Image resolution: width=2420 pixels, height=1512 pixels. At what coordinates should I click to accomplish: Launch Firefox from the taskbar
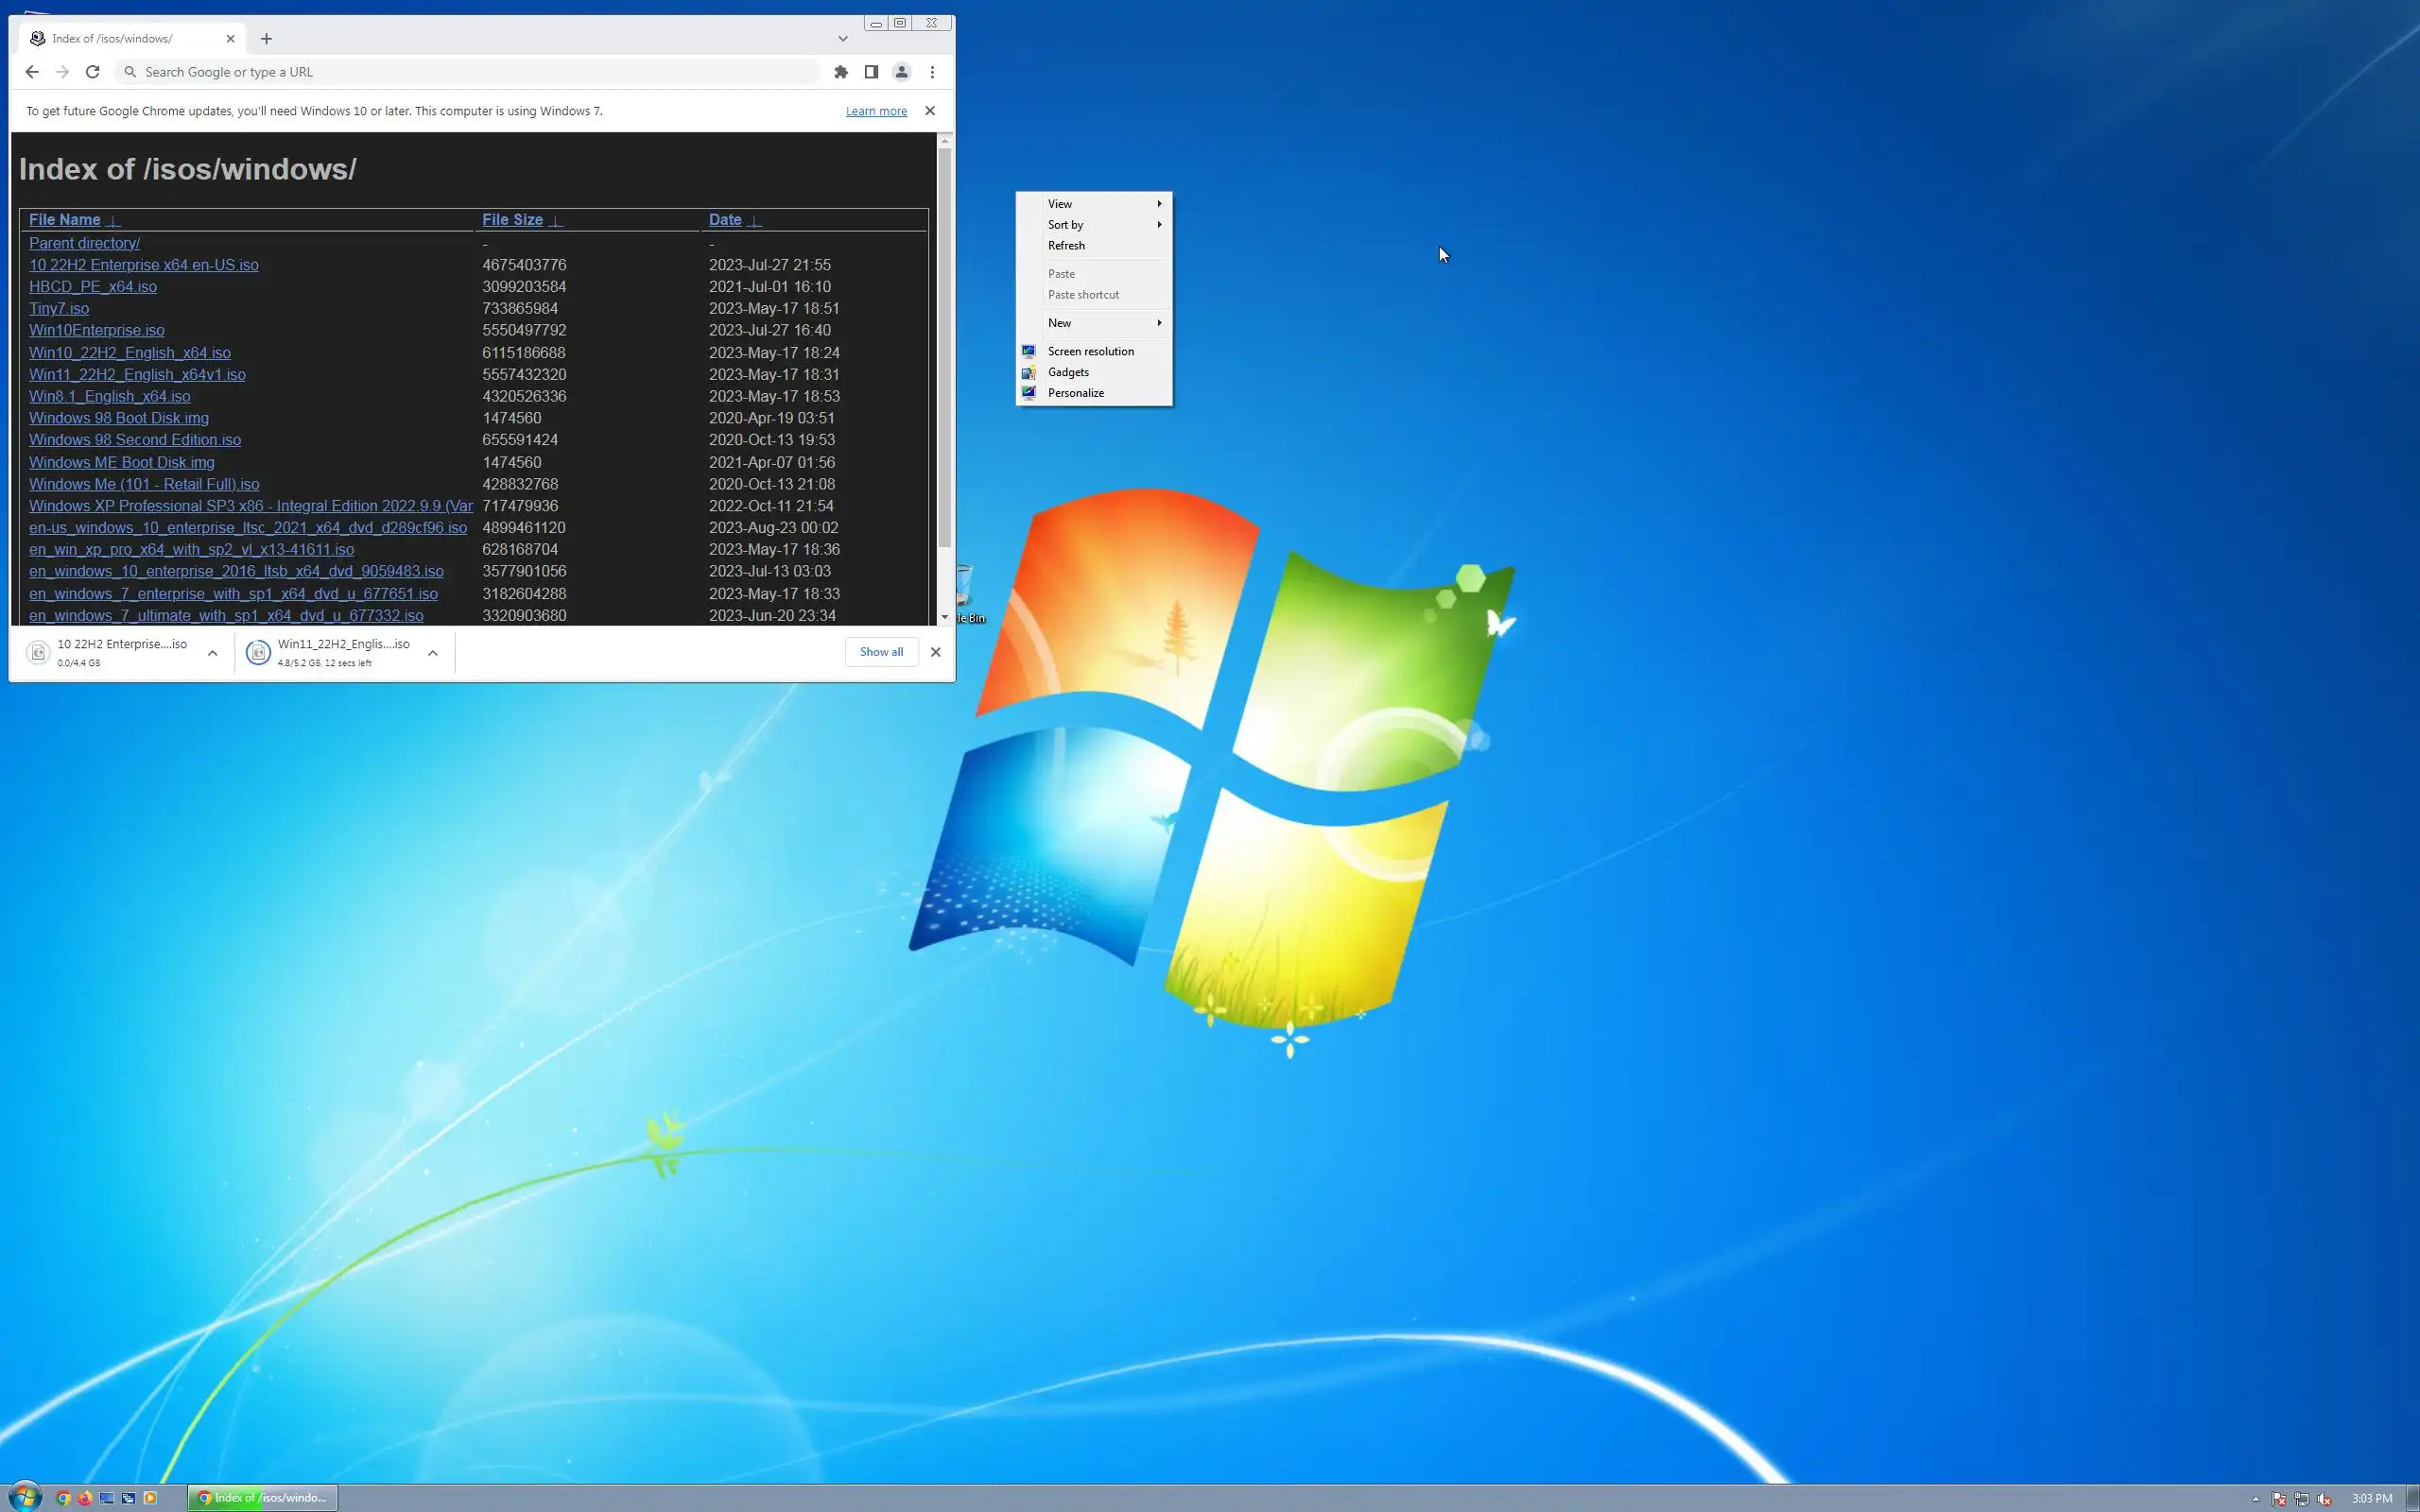pos(85,1498)
